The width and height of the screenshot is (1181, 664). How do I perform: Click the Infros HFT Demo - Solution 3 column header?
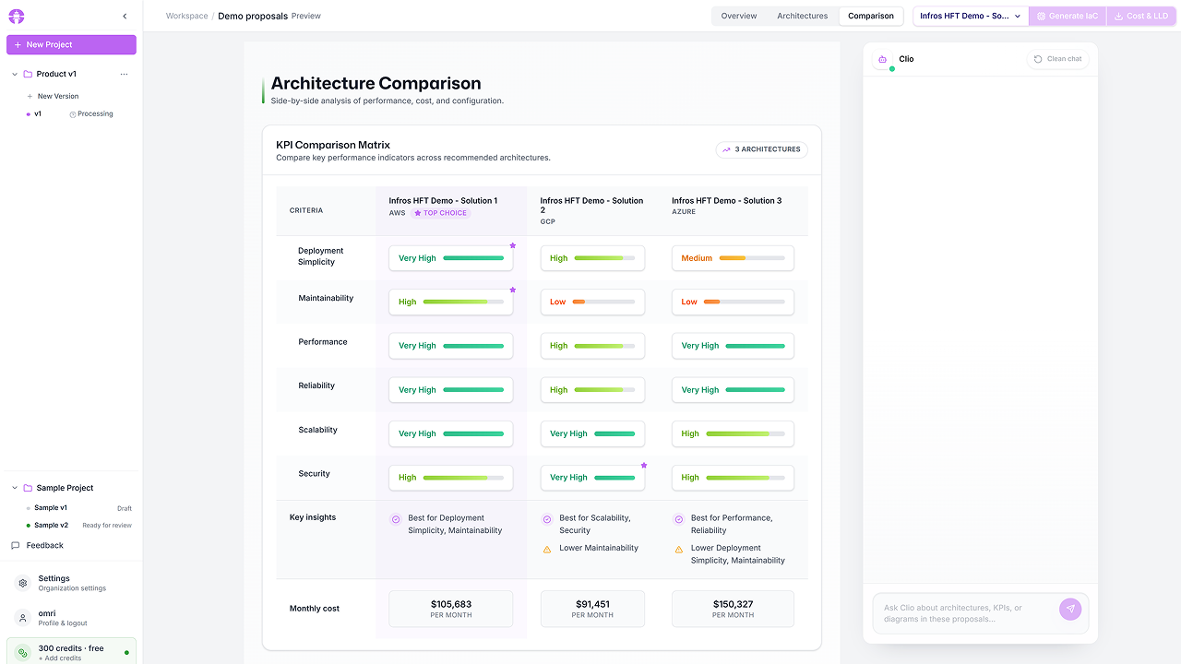pyautogui.click(x=726, y=200)
